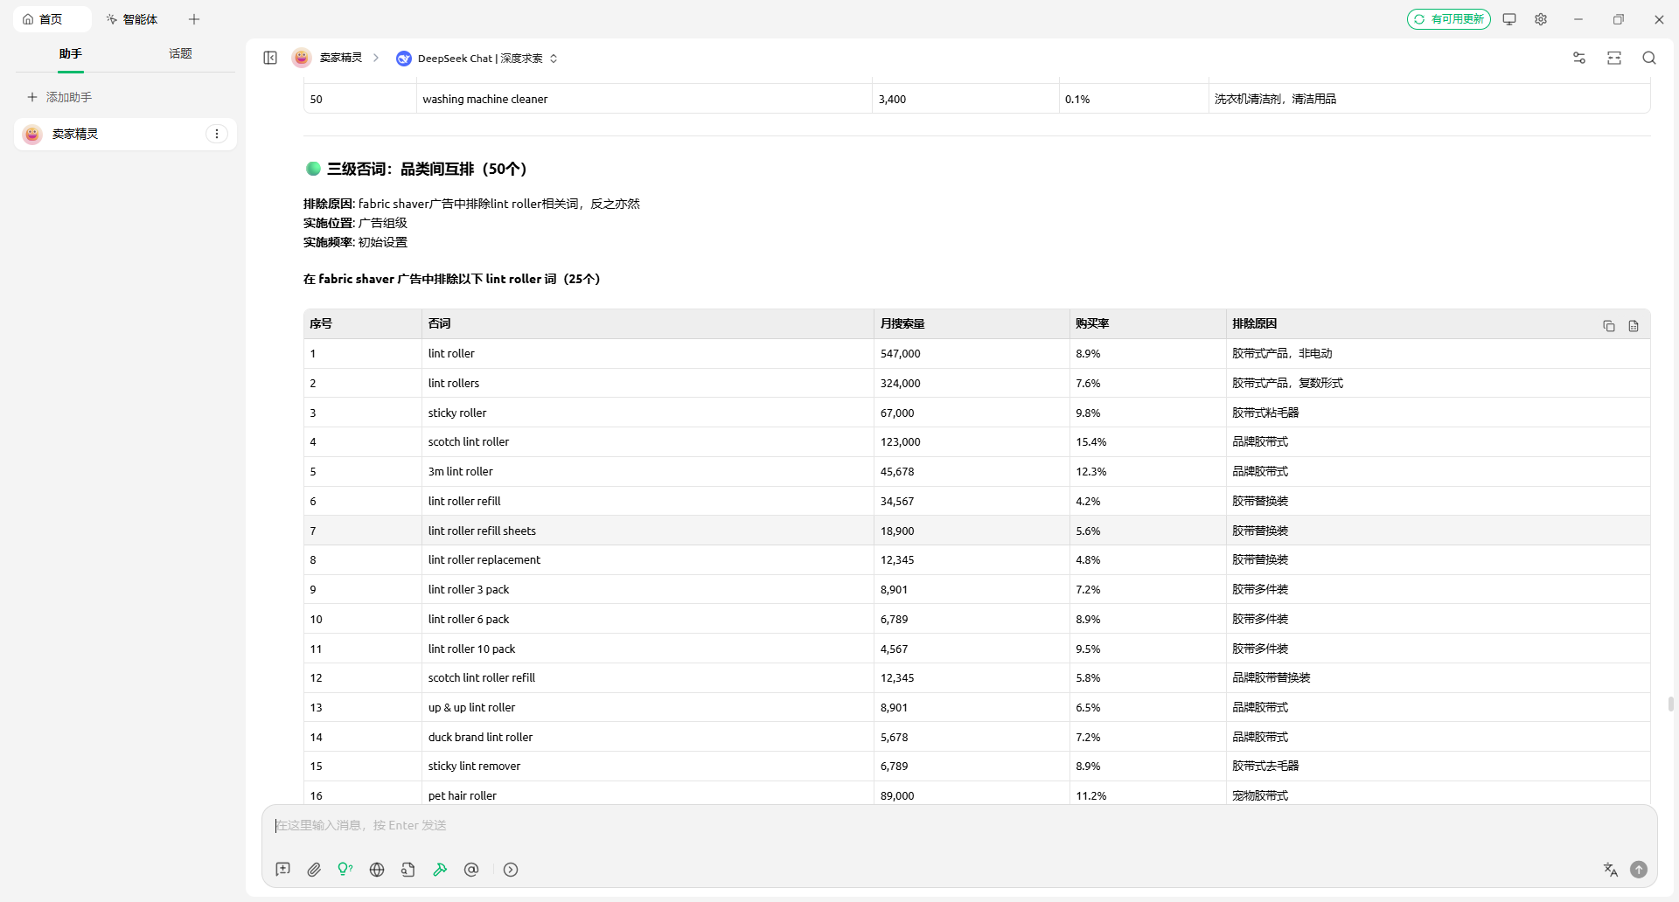This screenshot has width=1679, height=902.
Task: Toggle the green lightbulb thinking icon
Action: pyautogui.click(x=345, y=870)
